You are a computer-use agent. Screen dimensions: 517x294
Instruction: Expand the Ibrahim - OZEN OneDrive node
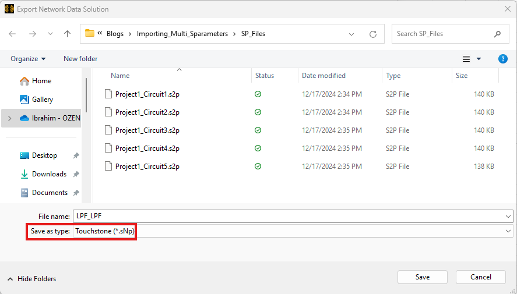point(9,118)
